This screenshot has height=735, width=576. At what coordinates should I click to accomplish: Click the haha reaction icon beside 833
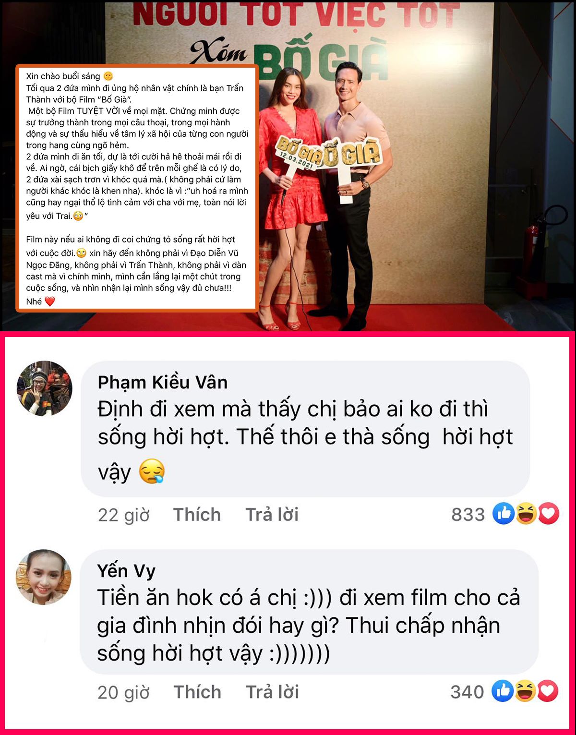[526, 514]
